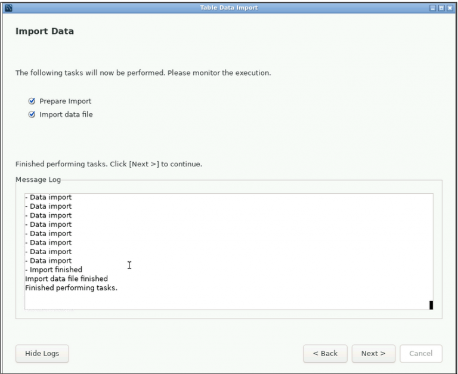Click the topmost "- Data import" log line
Screen dimensions: 458x374
coord(48,197)
